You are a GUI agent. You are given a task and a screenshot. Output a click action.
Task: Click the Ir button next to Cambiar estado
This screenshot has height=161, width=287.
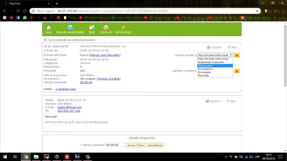click(x=237, y=55)
